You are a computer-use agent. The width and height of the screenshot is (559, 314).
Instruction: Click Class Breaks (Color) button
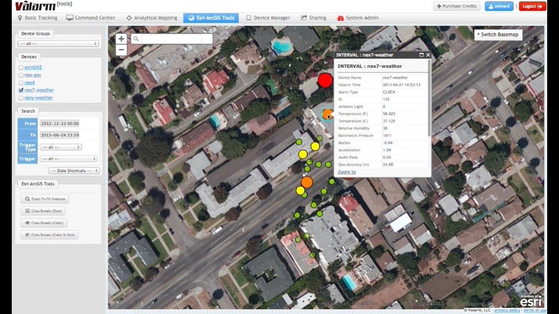tap(44, 223)
